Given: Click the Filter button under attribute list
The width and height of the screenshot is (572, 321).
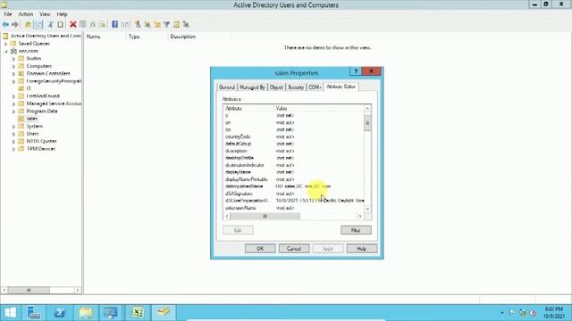Looking at the screenshot, I should (356, 230).
